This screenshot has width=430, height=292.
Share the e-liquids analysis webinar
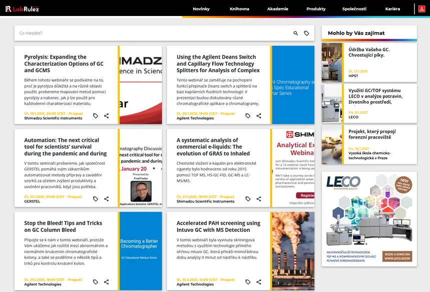click(x=259, y=199)
